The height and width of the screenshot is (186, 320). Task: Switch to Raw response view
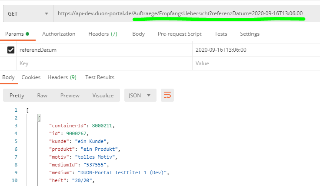[42, 95]
